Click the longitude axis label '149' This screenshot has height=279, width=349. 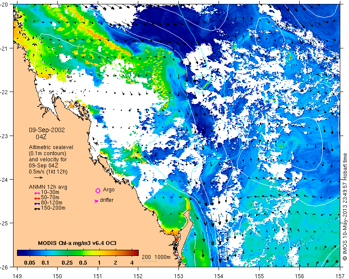point(17,276)
